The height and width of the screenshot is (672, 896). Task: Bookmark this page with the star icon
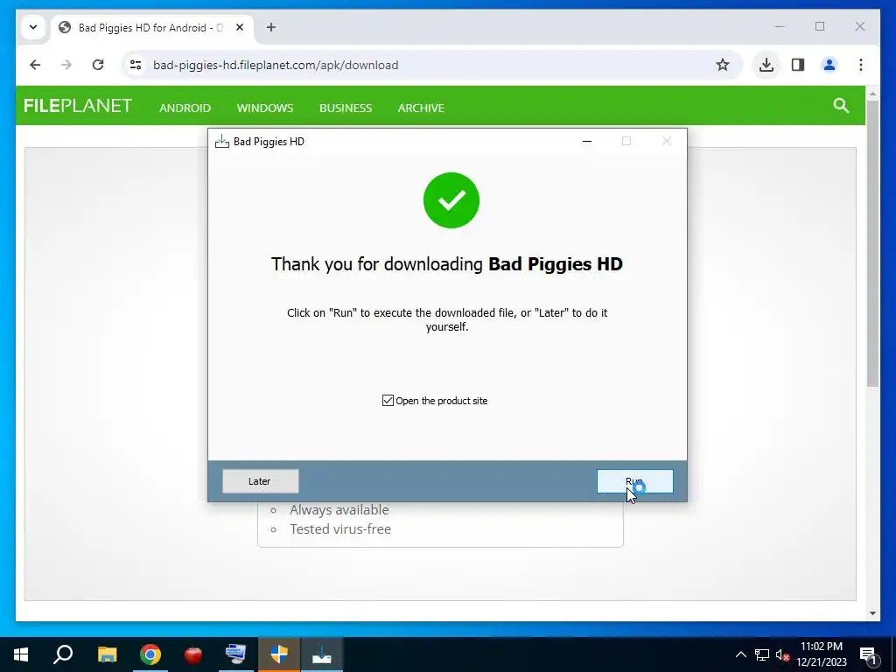pyautogui.click(x=722, y=65)
